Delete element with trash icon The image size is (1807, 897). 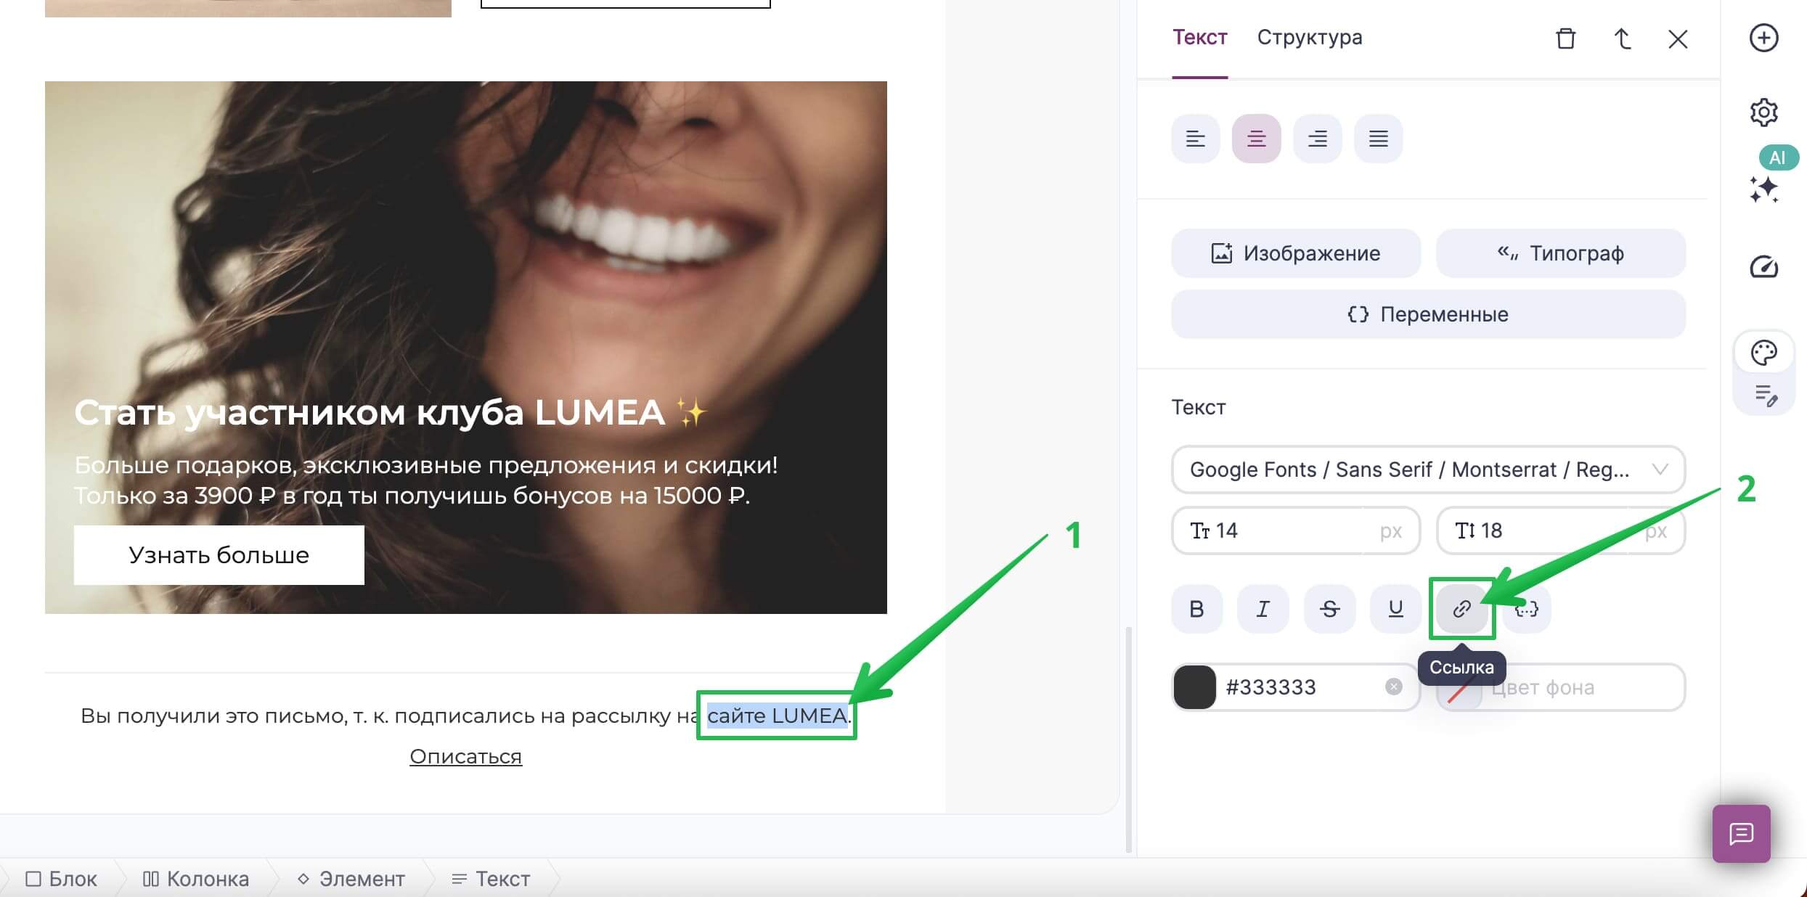(1566, 38)
